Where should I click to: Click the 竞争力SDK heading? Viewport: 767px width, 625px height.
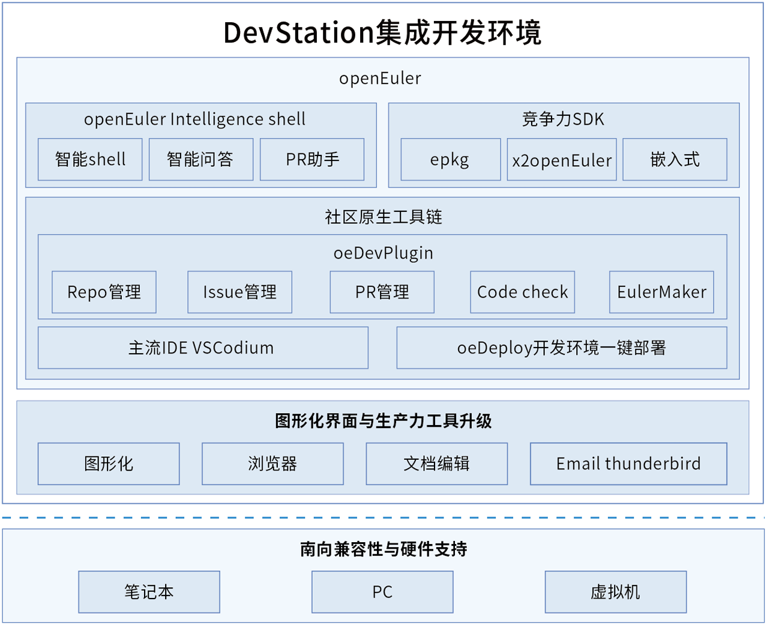563,119
